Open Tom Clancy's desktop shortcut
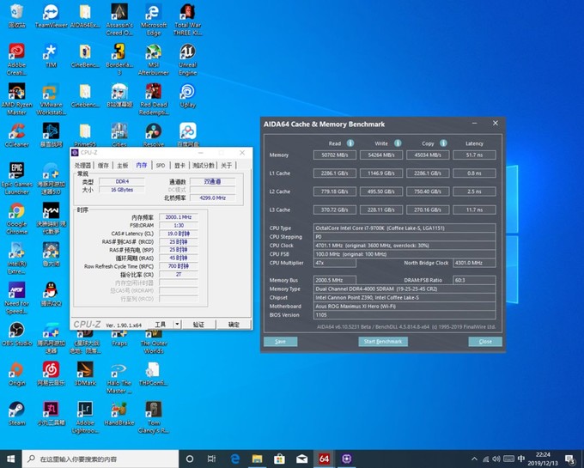Image resolution: width=584 pixels, height=468 pixels. point(154,417)
